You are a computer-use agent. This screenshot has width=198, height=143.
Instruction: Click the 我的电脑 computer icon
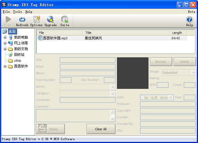click(x=11, y=37)
